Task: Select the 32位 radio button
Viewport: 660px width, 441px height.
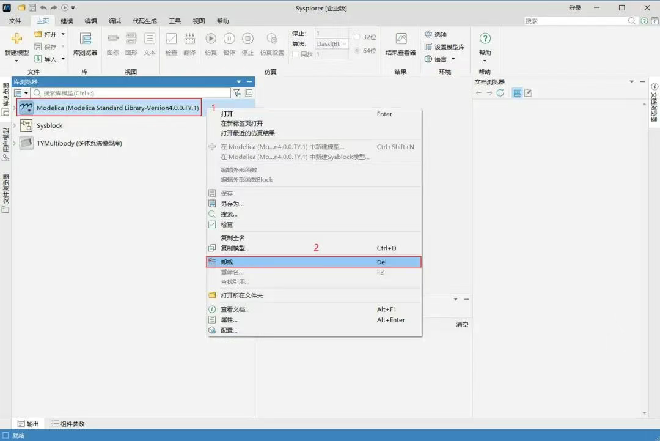Action: [x=358, y=37]
